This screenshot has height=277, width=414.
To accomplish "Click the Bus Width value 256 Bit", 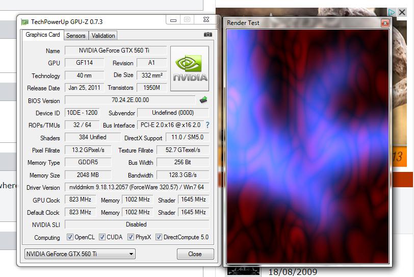I will (183, 162).
